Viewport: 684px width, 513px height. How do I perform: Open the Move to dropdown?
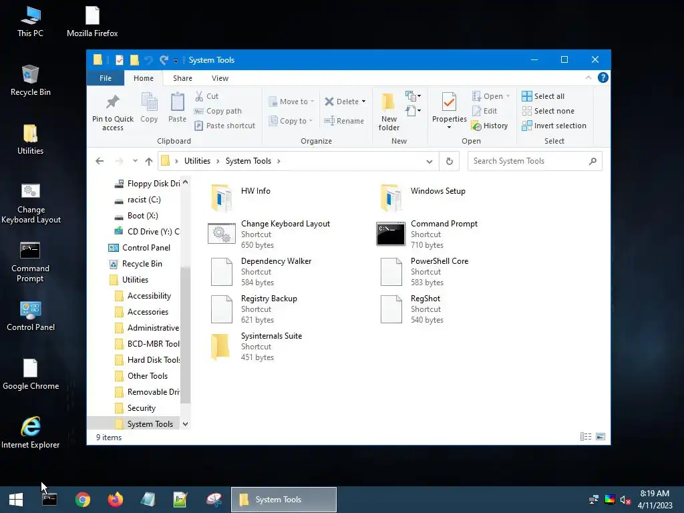(x=291, y=102)
